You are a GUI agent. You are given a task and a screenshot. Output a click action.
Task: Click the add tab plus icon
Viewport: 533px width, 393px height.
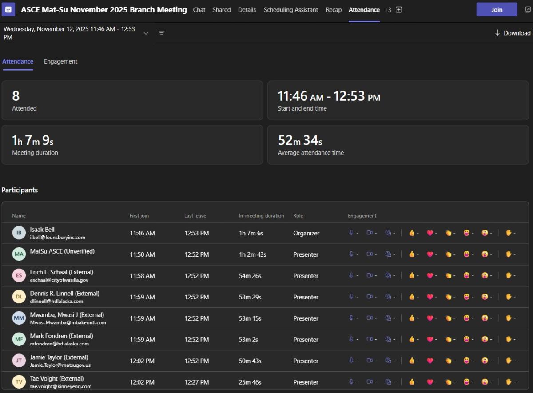(x=399, y=10)
